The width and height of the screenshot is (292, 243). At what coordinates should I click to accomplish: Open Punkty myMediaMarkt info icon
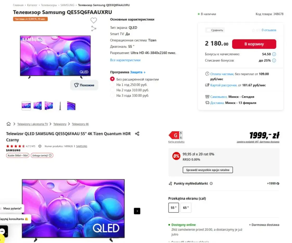click(211, 184)
